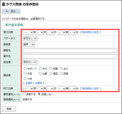Click the 関係者 row label
Viewport: 122px width, 114px height.
(7, 75)
